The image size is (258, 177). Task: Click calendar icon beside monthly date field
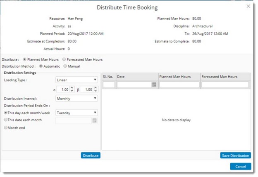coord(94,120)
